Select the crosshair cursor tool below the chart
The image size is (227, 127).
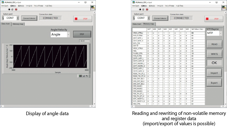click(x=81, y=76)
